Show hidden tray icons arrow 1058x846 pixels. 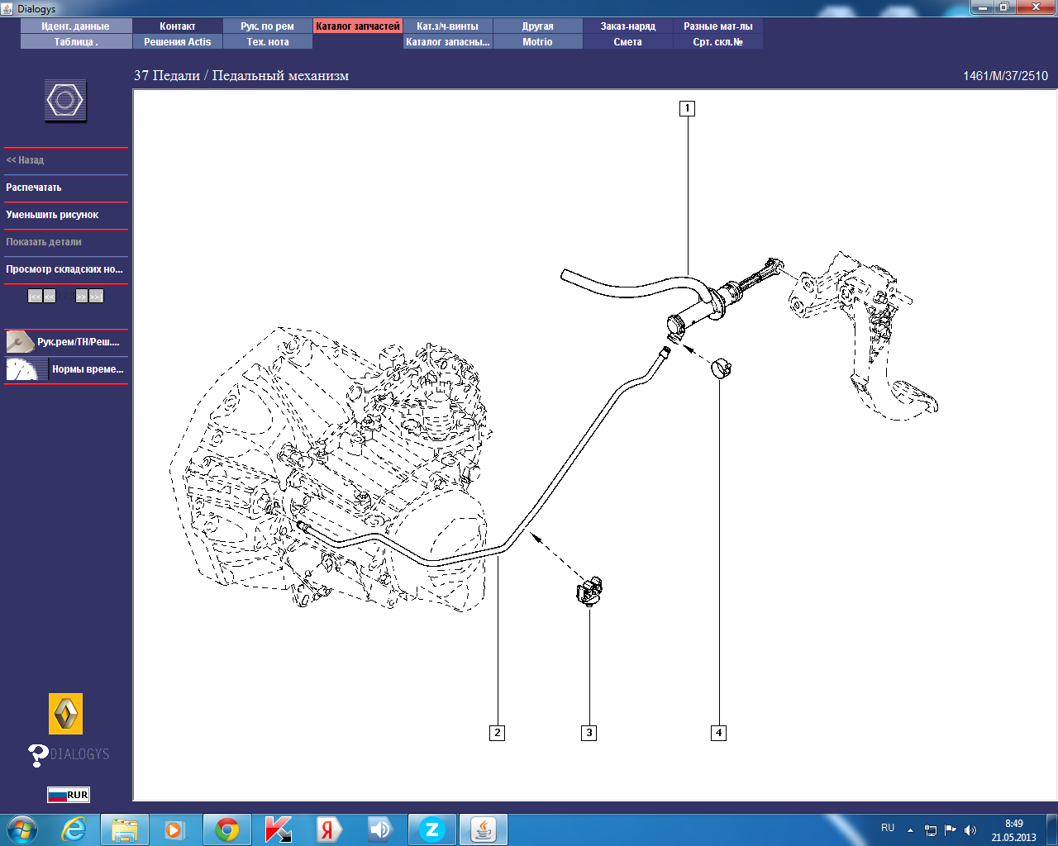[910, 830]
